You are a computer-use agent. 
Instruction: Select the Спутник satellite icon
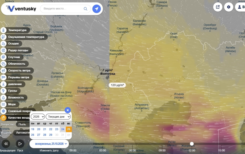click(3, 57)
